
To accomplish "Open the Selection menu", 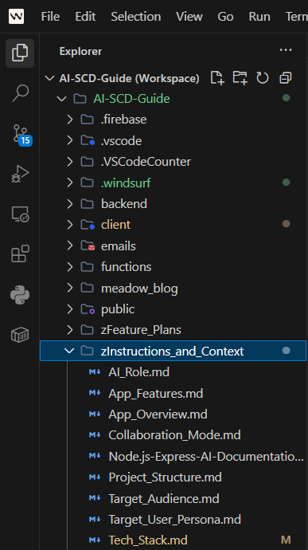I will tap(136, 17).
